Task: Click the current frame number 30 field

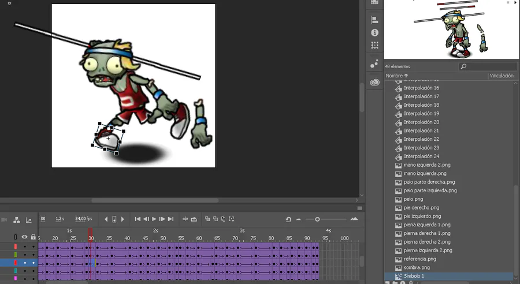Action: tap(43, 219)
